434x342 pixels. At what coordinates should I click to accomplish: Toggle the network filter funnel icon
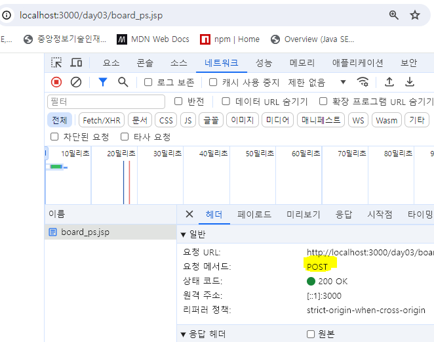point(103,82)
